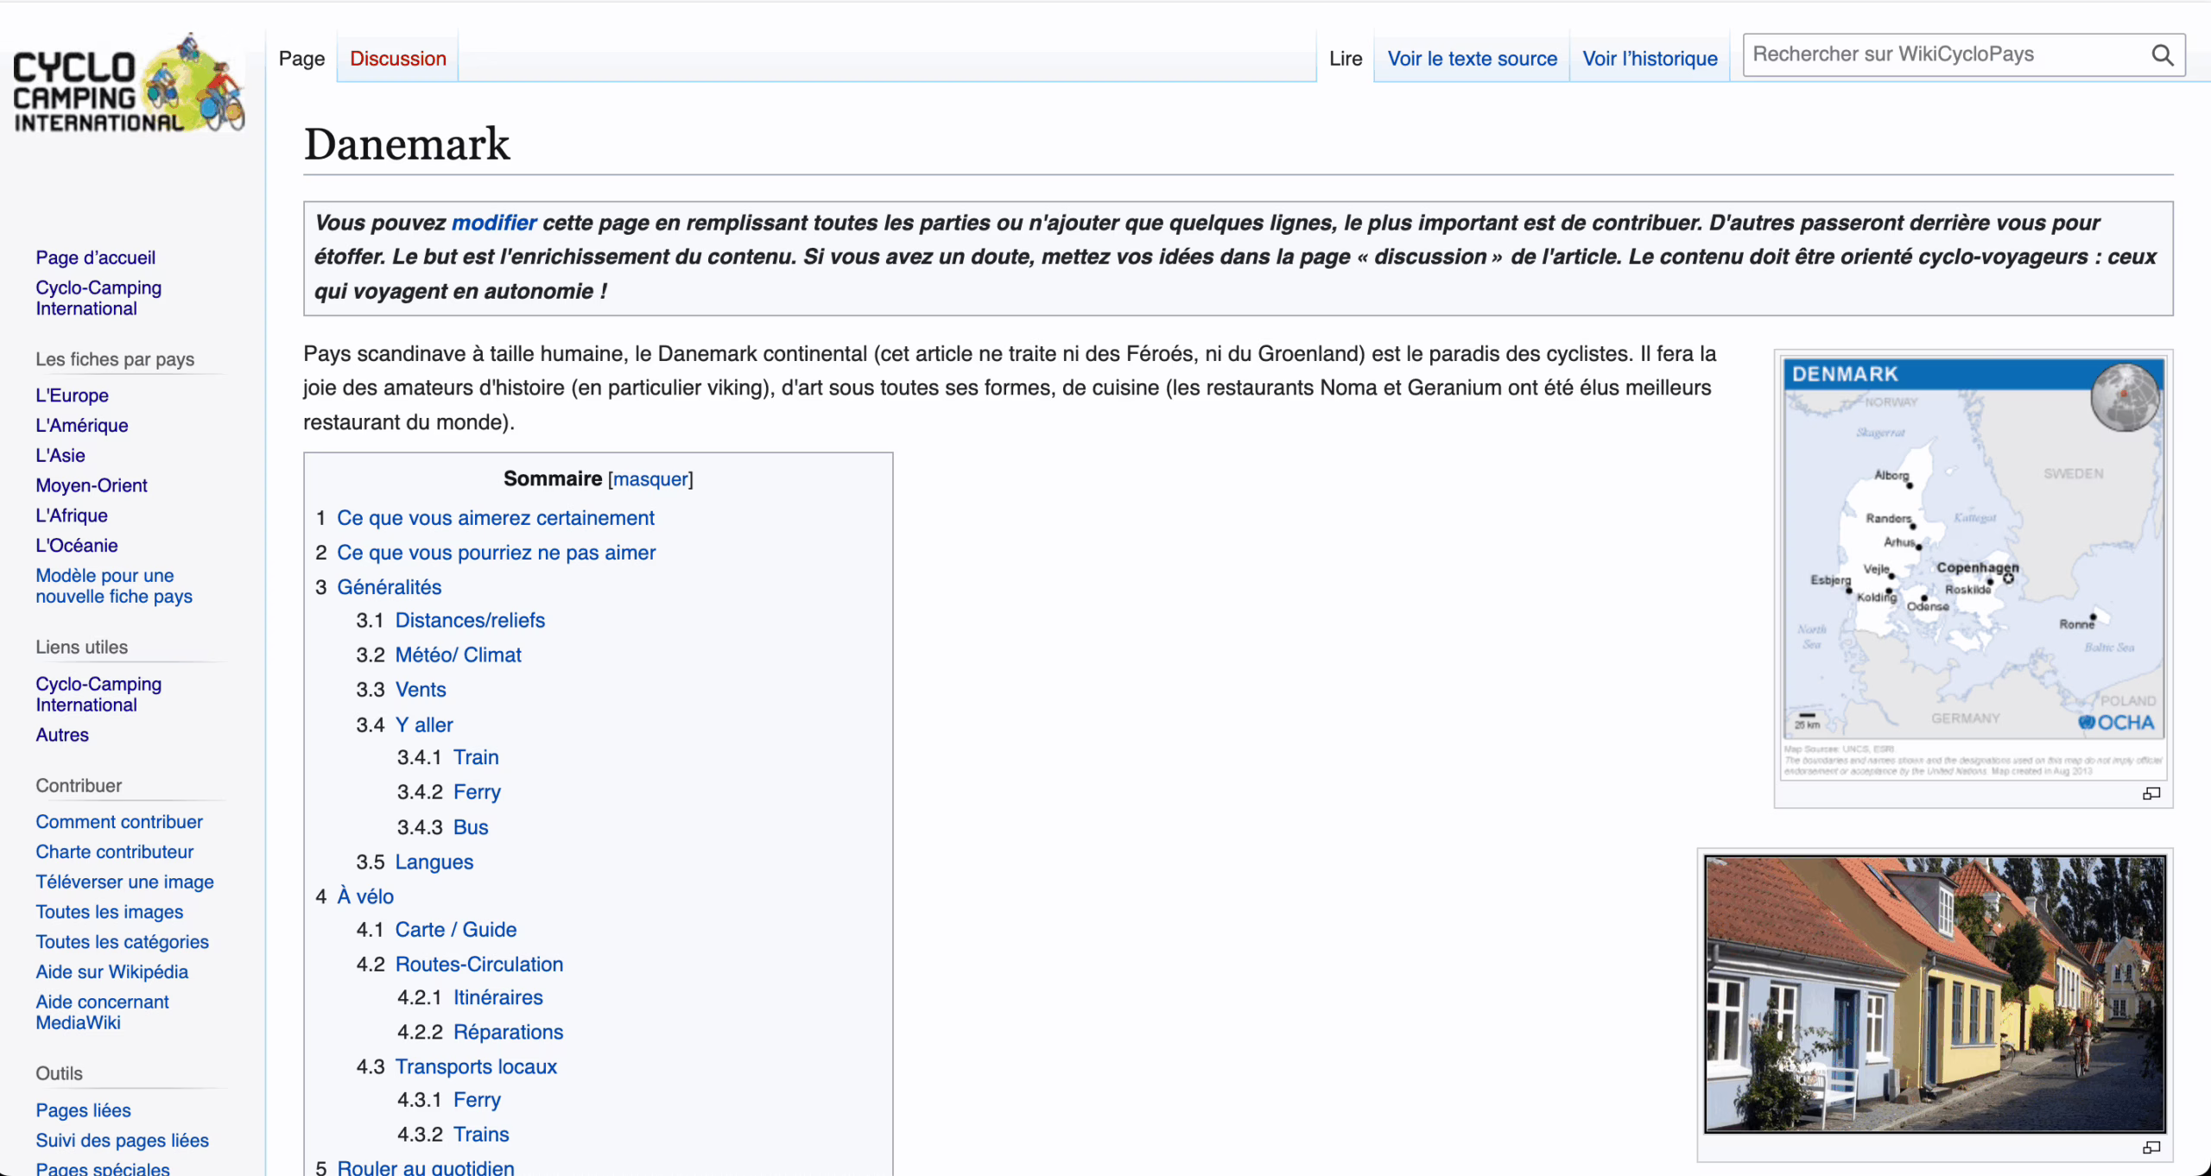2211x1176 pixels.
Task: Jump to Y aller section
Action: pos(424,725)
